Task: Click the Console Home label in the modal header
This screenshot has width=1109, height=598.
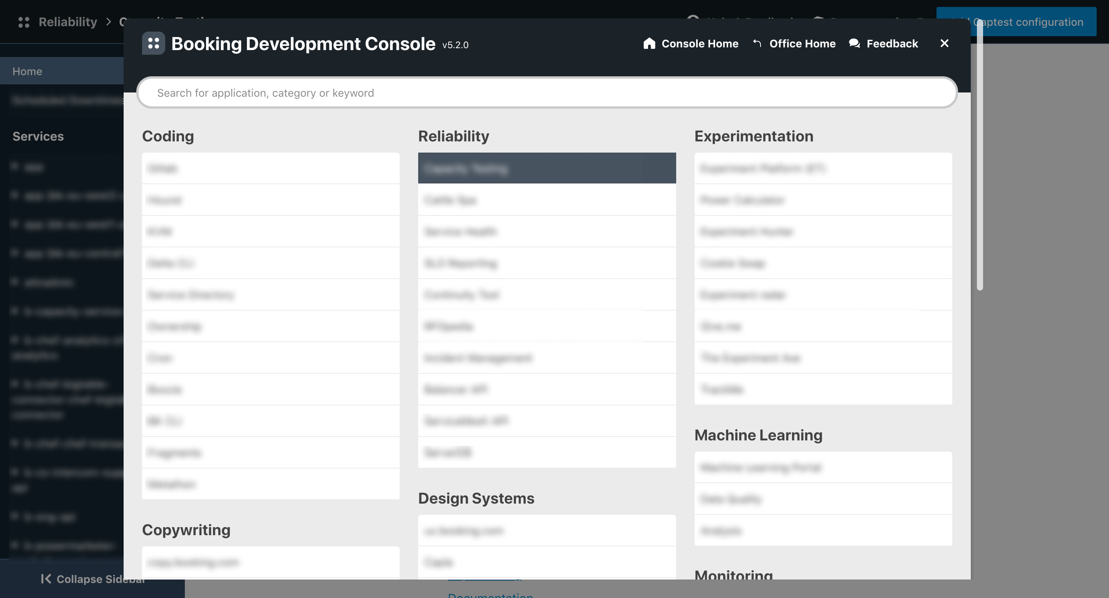Action: pyautogui.click(x=700, y=43)
